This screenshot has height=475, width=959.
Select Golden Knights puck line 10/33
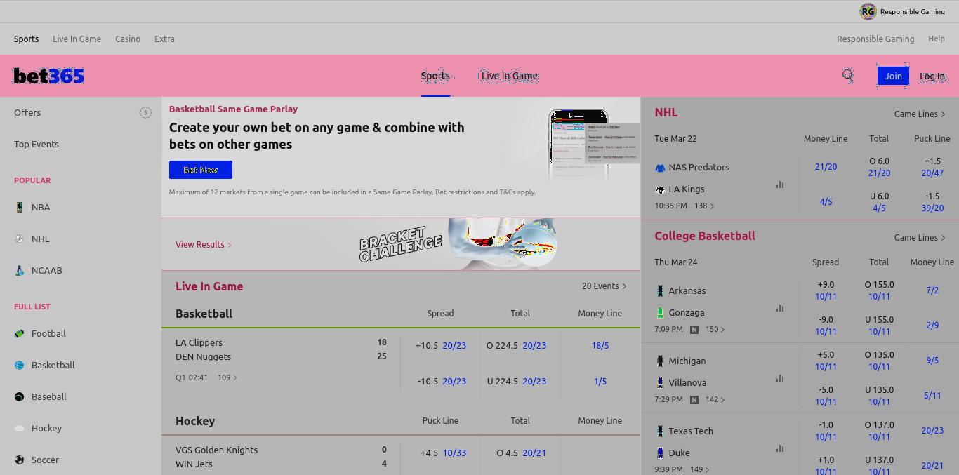point(454,453)
